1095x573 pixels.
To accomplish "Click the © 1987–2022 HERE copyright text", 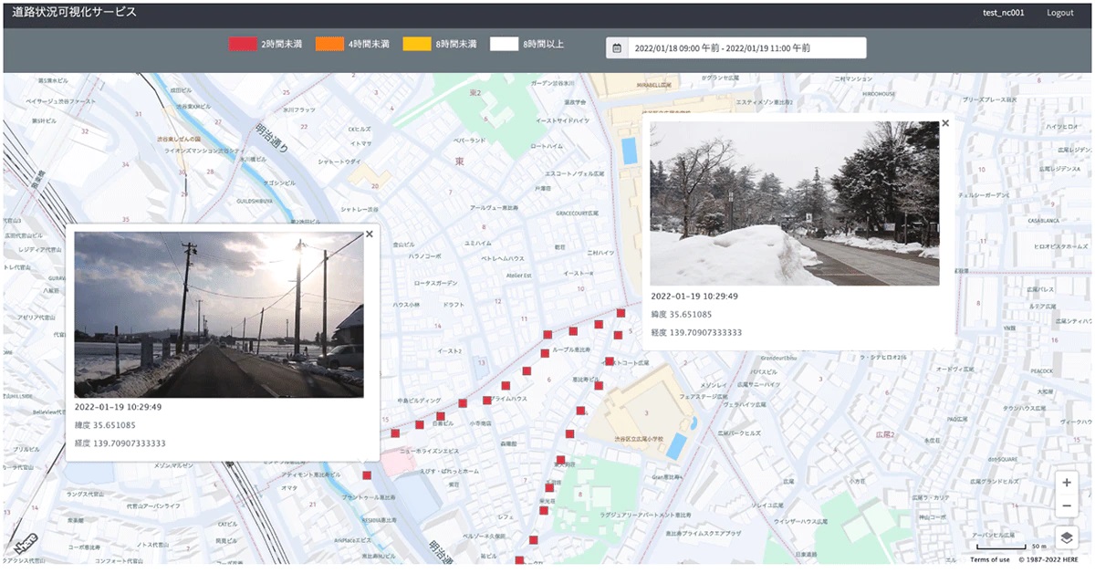I will (x=1048, y=559).
